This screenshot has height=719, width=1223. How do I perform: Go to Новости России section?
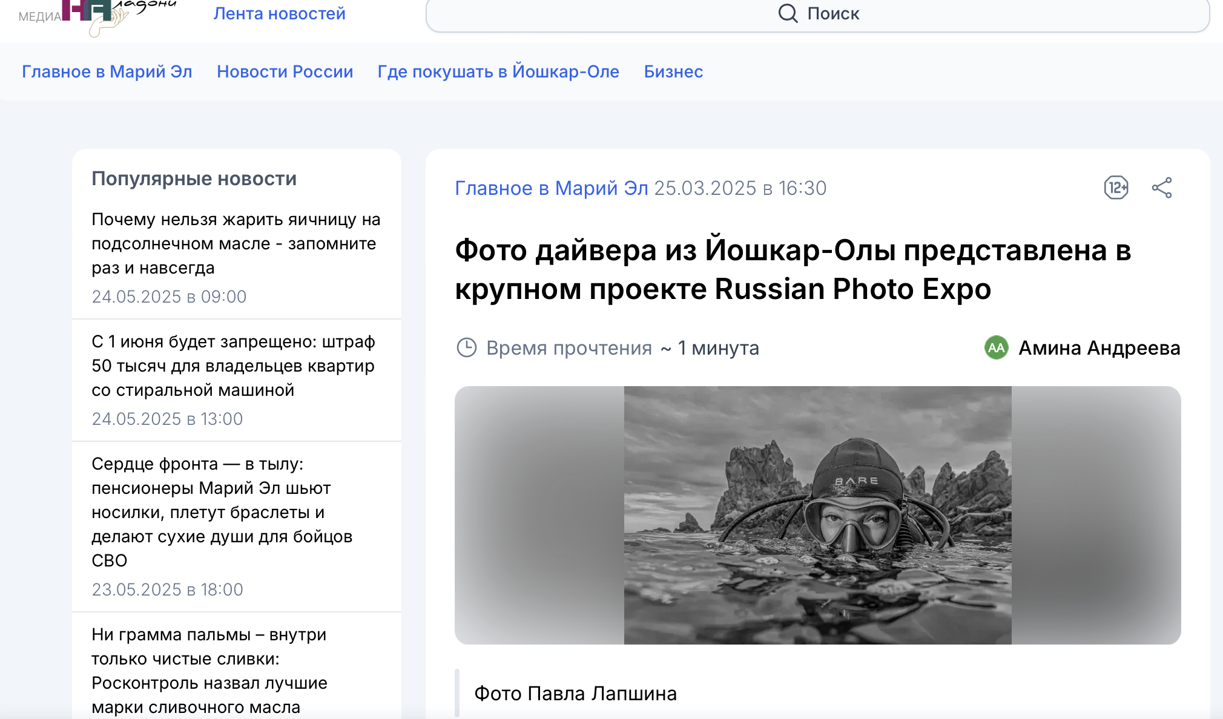click(x=285, y=71)
